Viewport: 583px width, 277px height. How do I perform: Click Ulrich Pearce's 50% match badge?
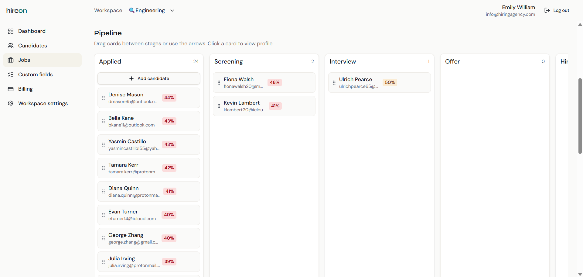click(390, 82)
